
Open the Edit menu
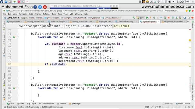pyautogui.click(x=9, y=14)
